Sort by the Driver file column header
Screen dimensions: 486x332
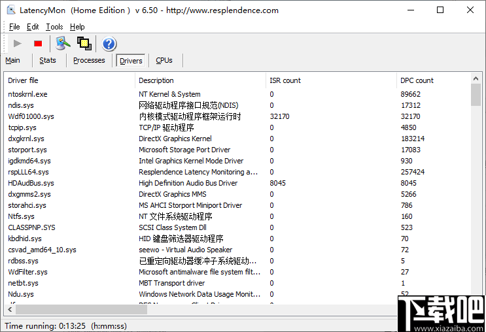click(x=69, y=80)
